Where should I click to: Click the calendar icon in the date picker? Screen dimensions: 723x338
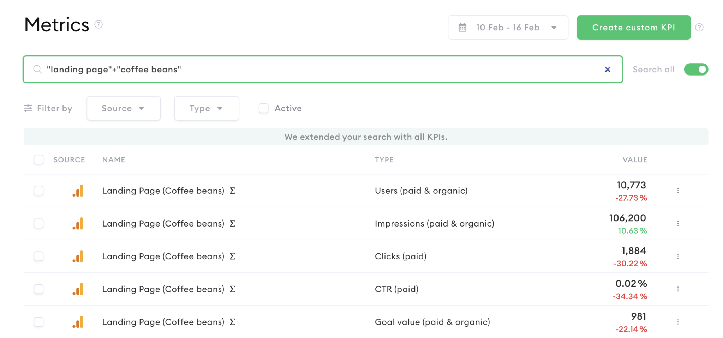pos(462,27)
